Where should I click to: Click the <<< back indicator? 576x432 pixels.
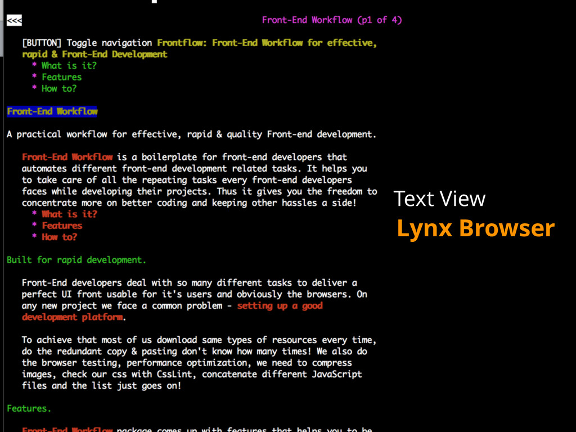point(14,20)
